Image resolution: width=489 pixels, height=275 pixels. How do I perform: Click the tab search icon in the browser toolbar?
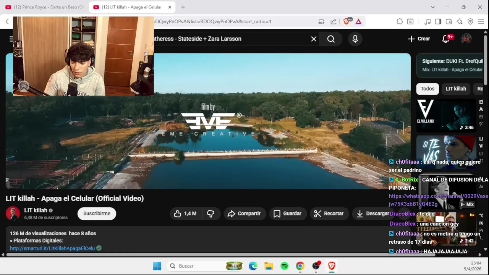click(410, 21)
